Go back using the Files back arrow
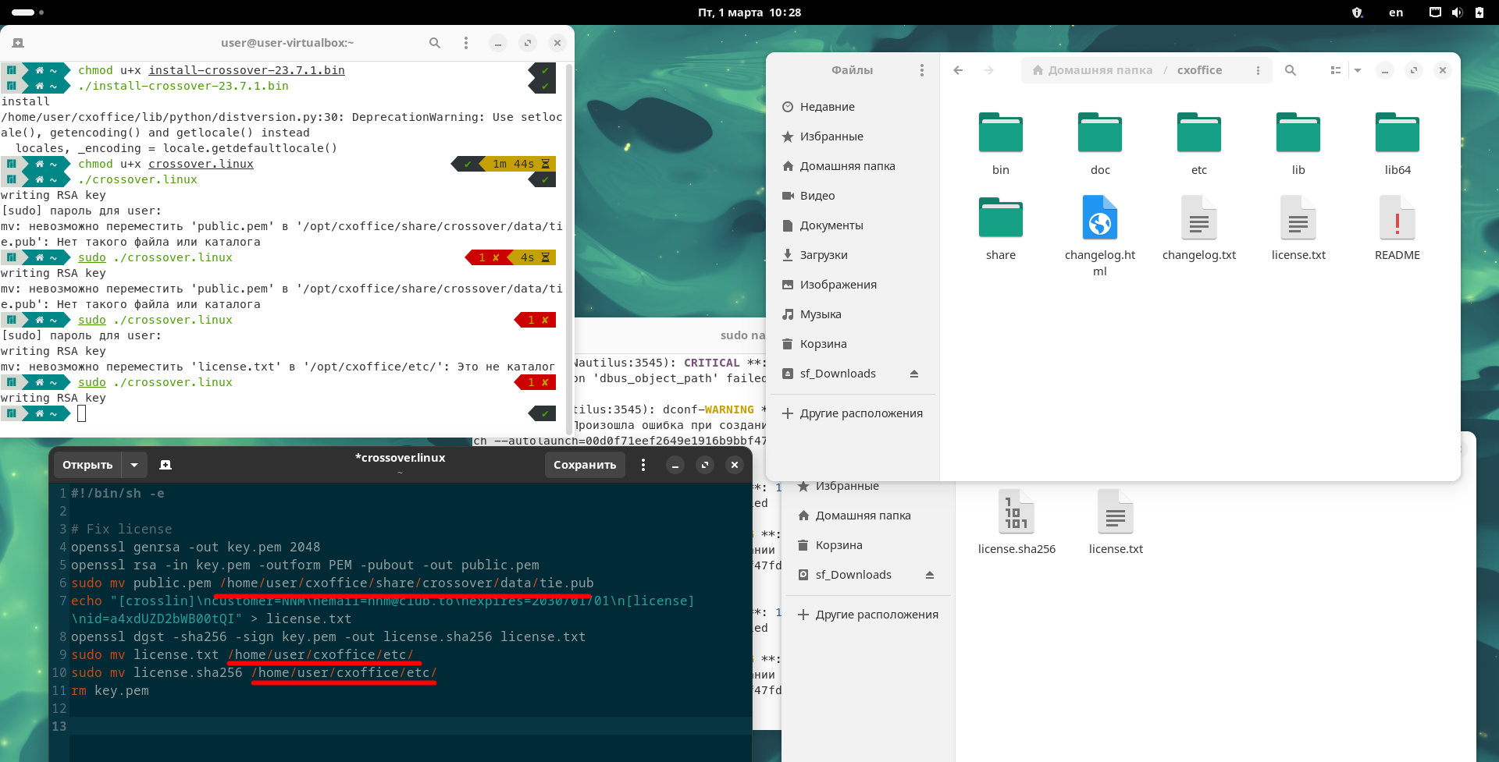The width and height of the screenshot is (1499, 762). click(x=958, y=70)
